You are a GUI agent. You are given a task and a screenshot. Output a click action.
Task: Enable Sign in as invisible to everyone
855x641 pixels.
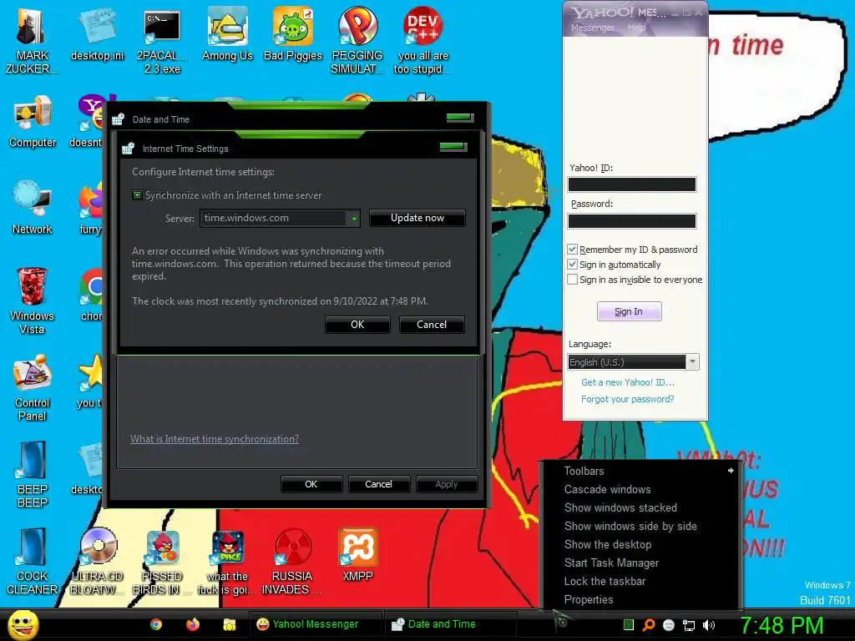(x=573, y=280)
